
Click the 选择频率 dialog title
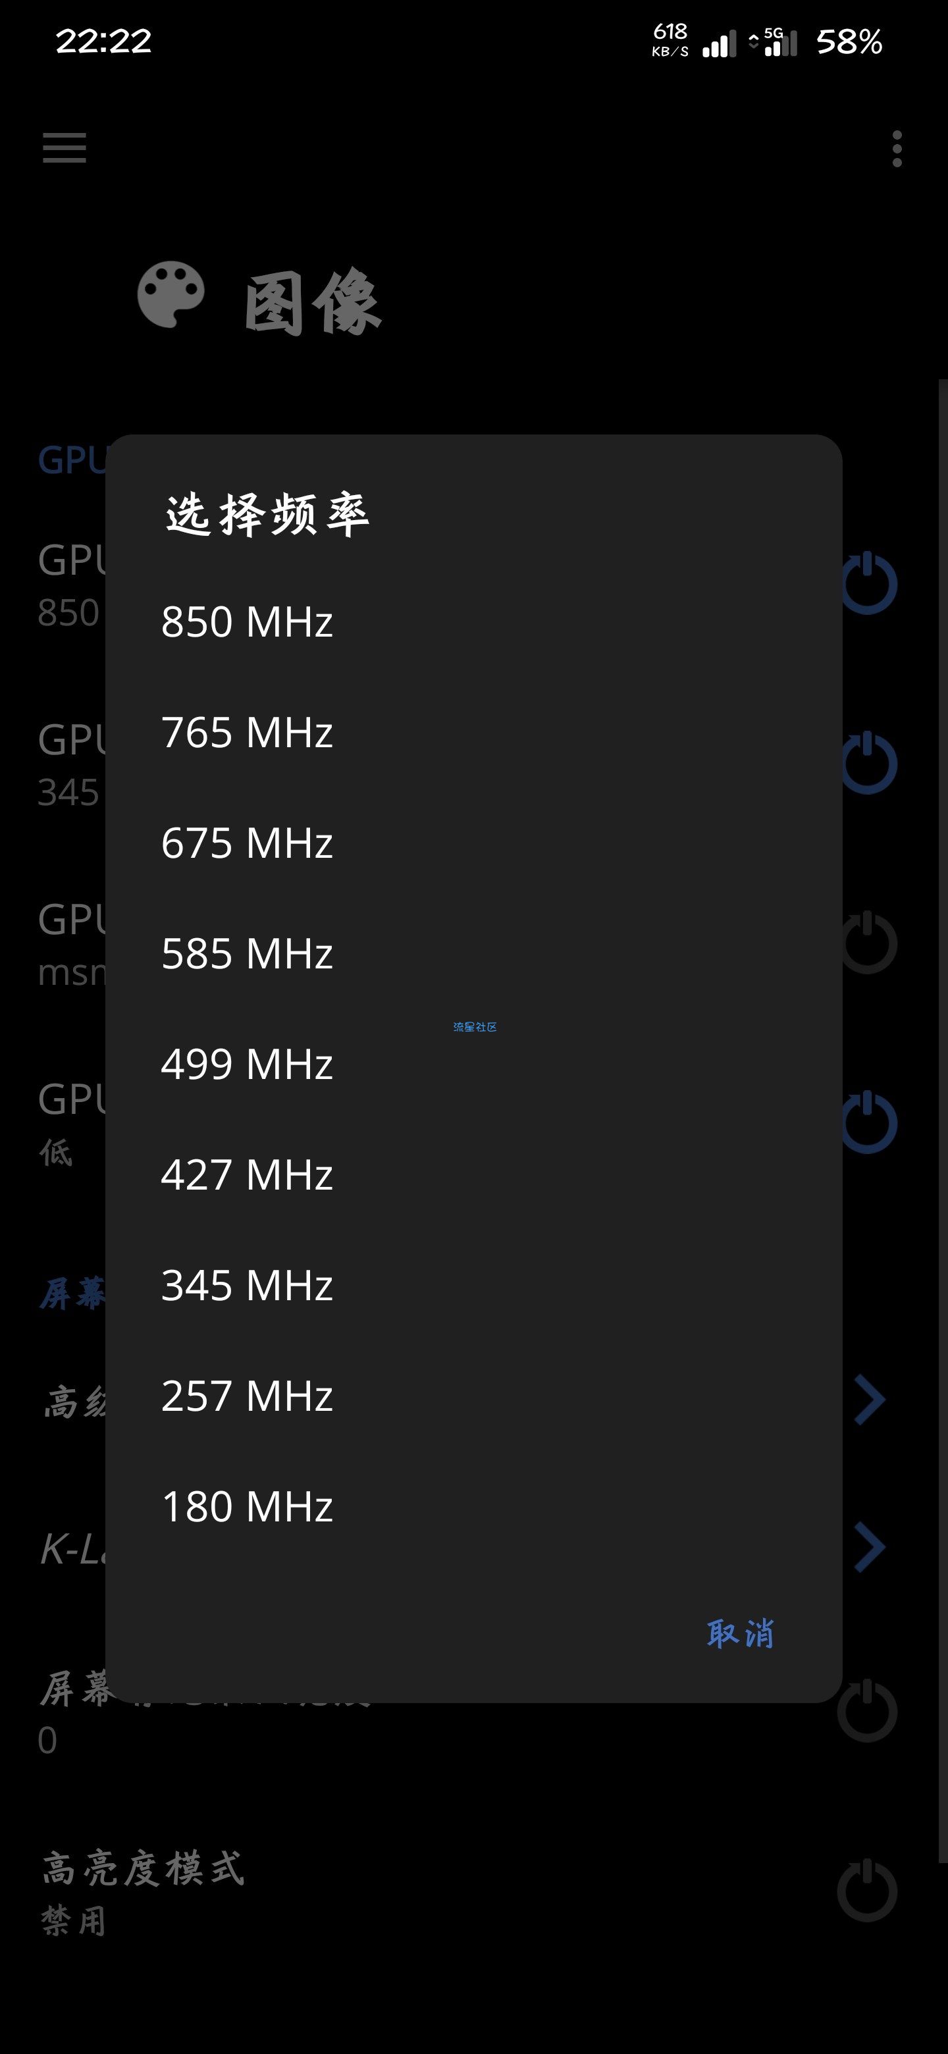[267, 514]
